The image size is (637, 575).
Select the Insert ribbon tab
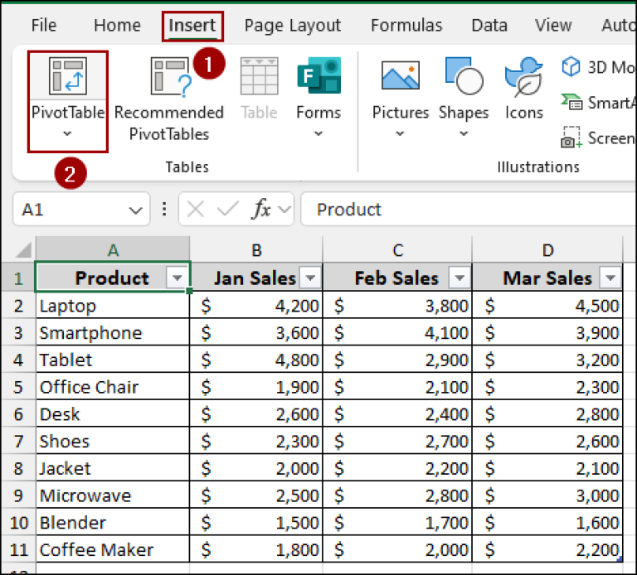pos(192,26)
